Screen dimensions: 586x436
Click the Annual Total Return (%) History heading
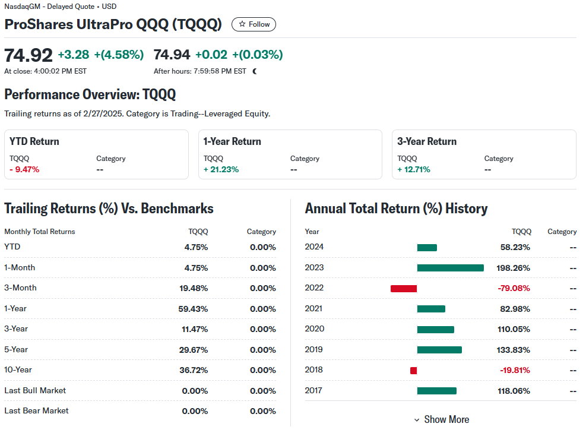click(x=396, y=208)
